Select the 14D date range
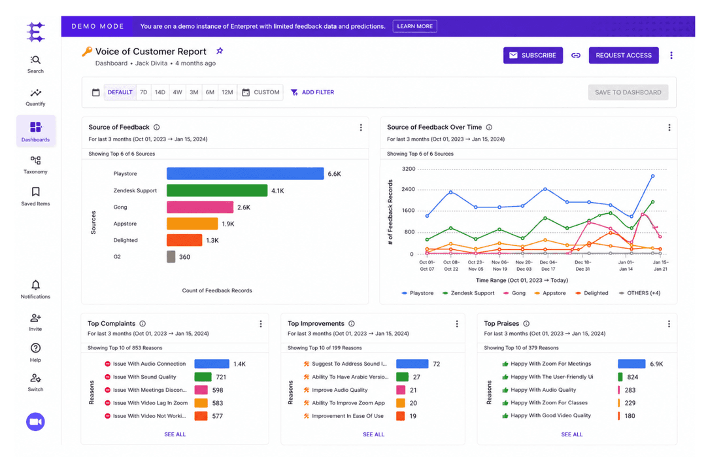 [x=160, y=92]
